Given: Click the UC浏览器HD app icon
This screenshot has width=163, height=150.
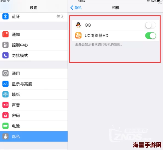Looking at the screenshot, I should pos(78,35).
